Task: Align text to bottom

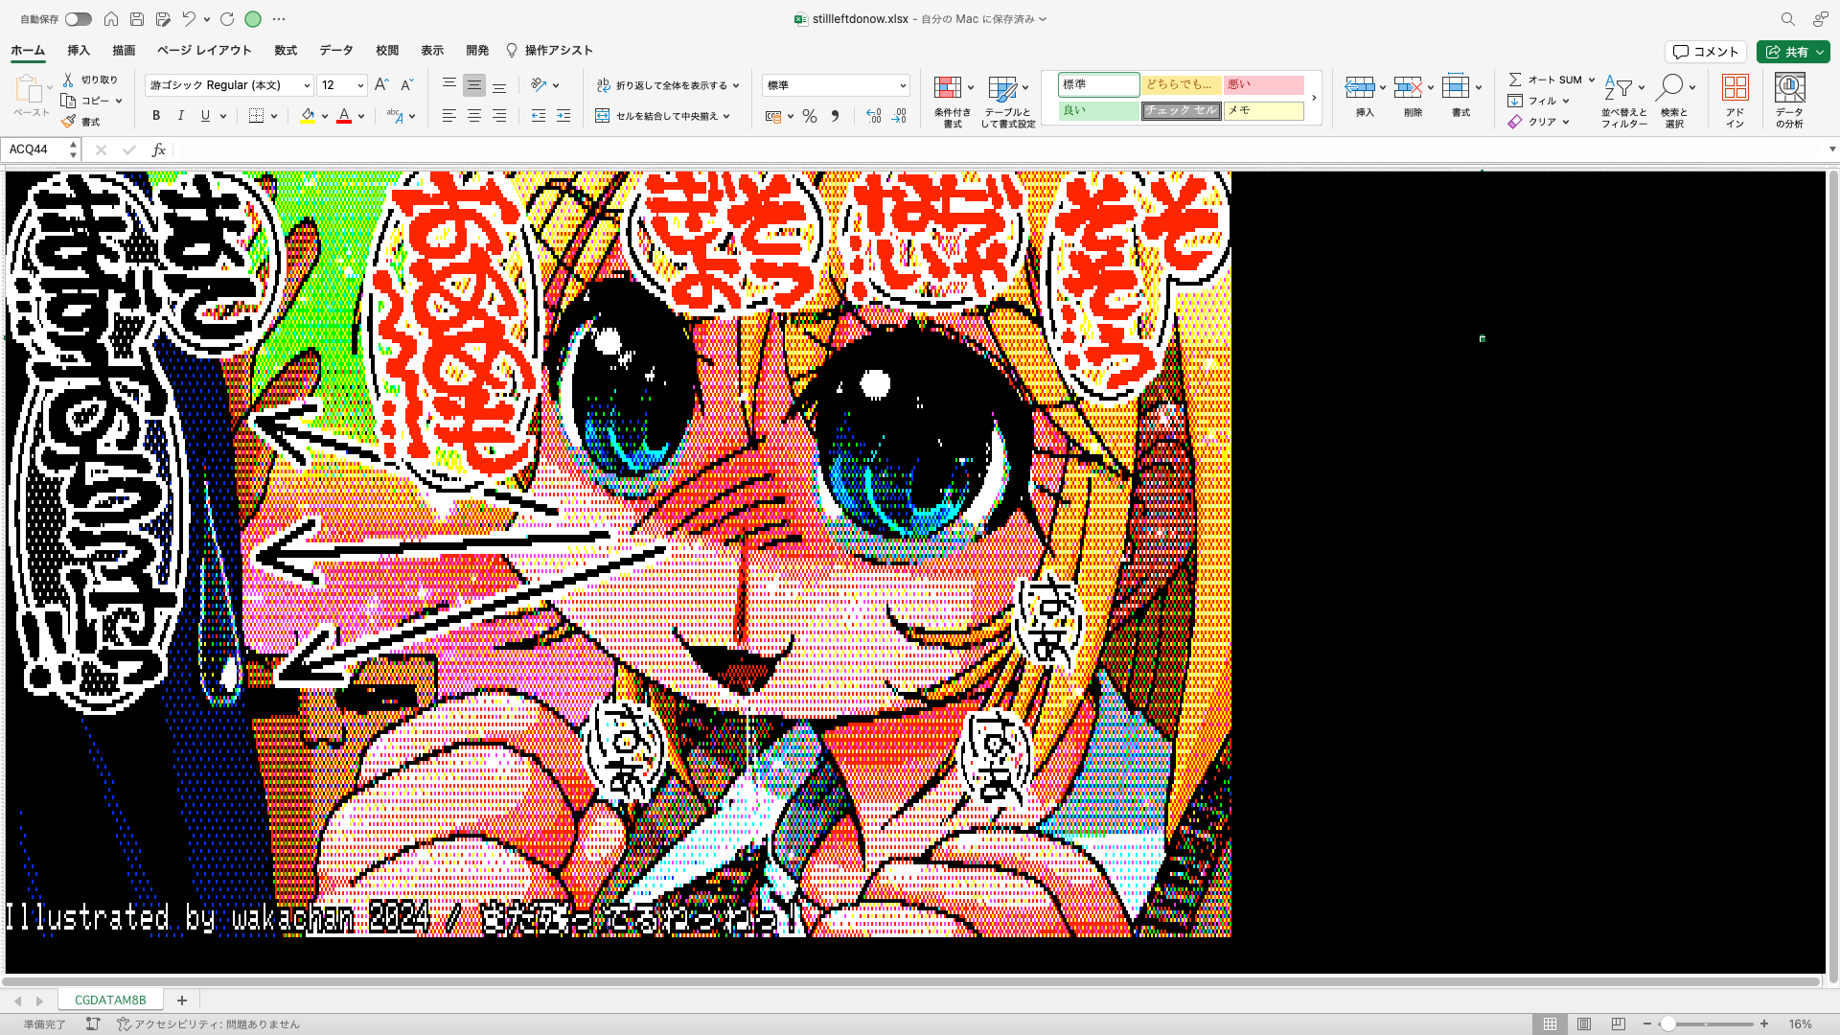Action: [x=499, y=85]
